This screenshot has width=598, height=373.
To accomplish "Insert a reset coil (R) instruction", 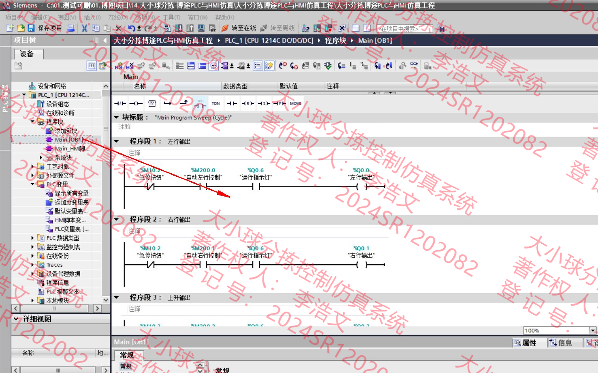I will click(248, 103).
